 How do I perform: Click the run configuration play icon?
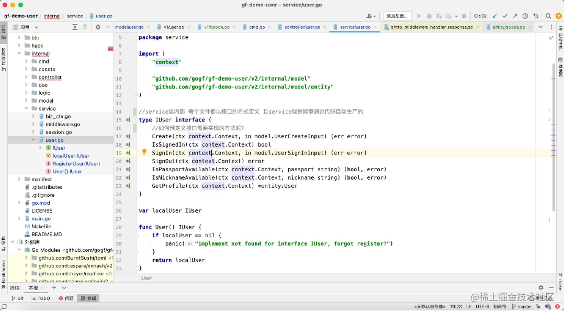click(x=419, y=16)
